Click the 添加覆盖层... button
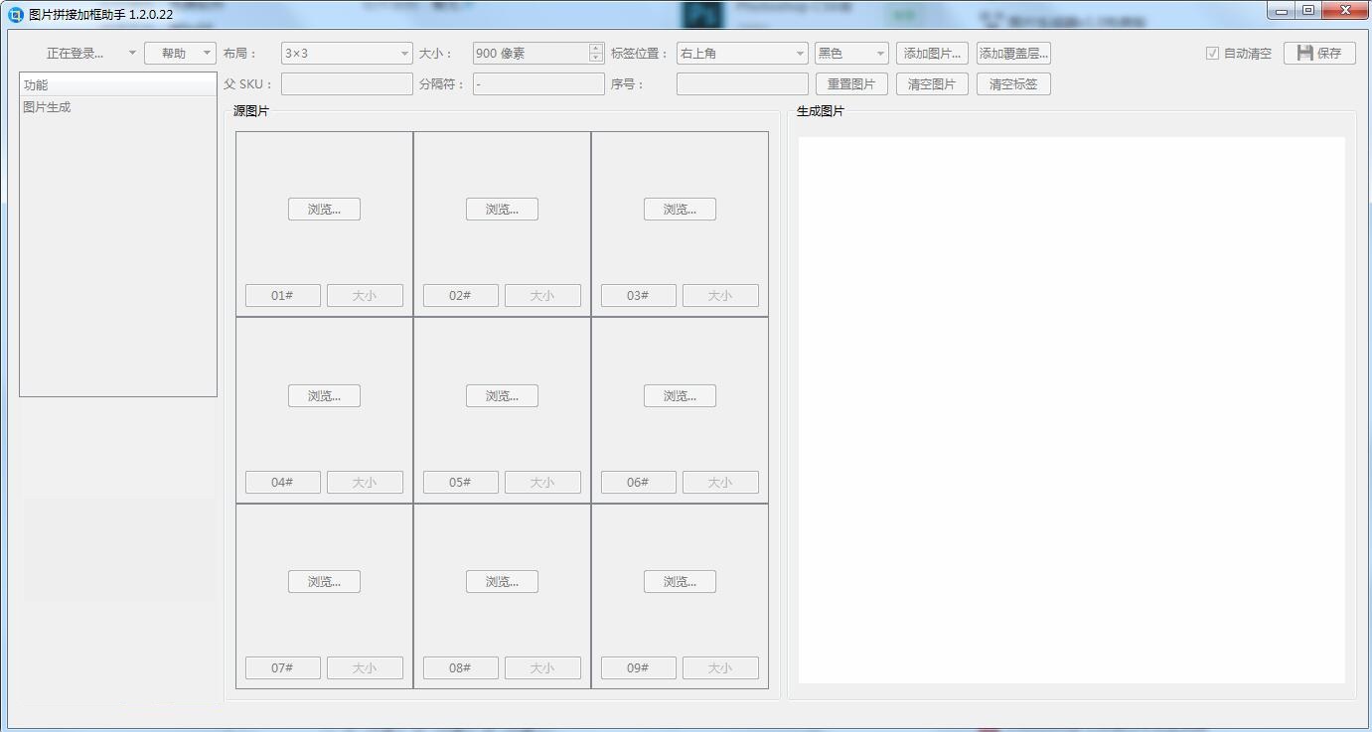The image size is (1372, 732). coord(1013,54)
